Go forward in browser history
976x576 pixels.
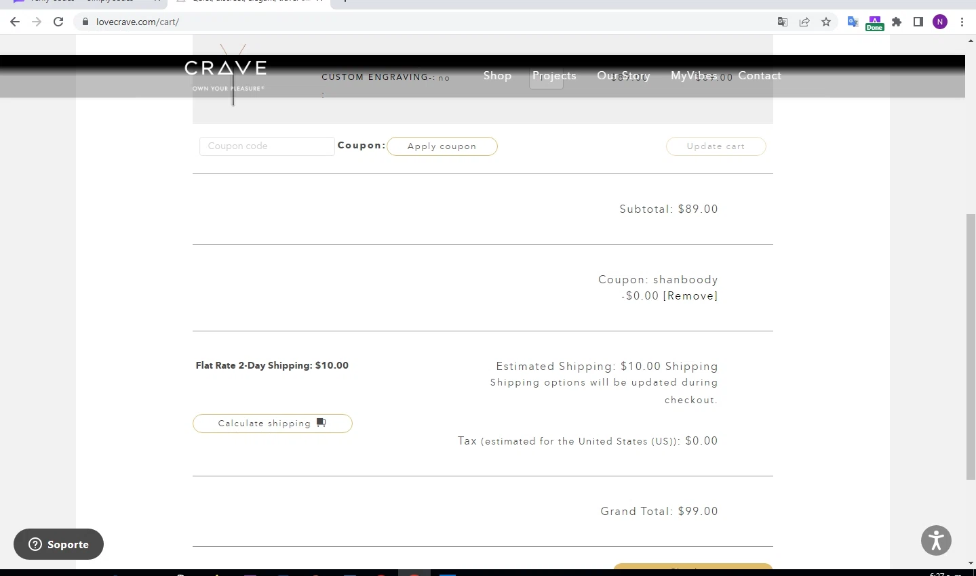(x=37, y=22)
